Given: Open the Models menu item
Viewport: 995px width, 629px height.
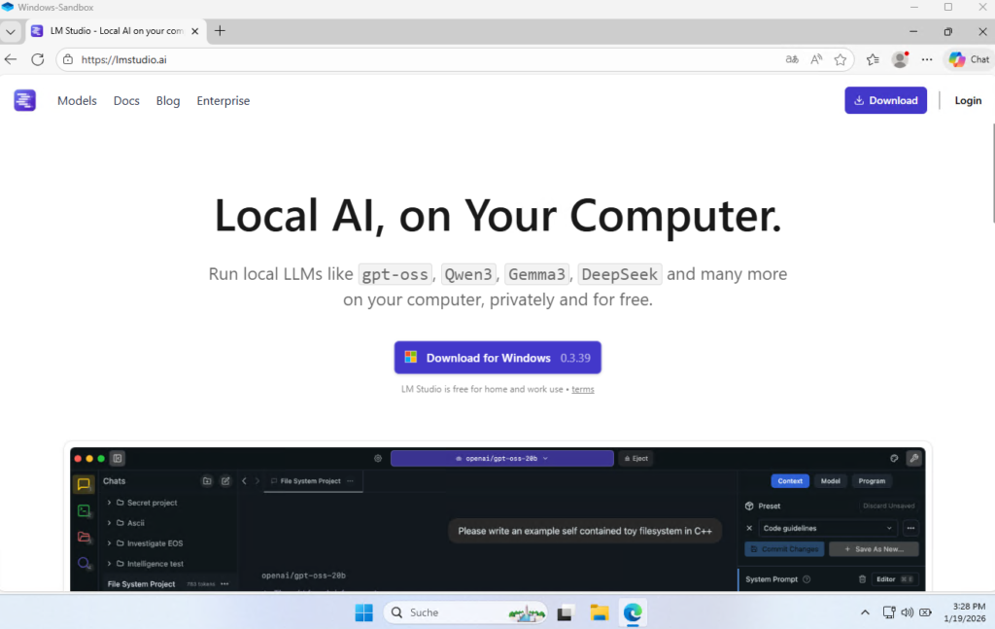Looking at the screenshot, I should pos(77,100).
